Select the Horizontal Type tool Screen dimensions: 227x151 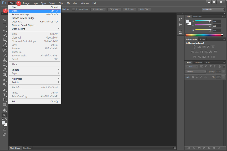coord(4,95)
